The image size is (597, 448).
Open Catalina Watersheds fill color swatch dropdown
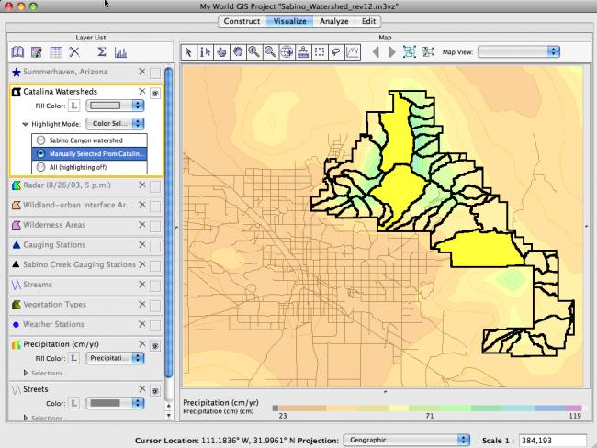coord(115,106)
